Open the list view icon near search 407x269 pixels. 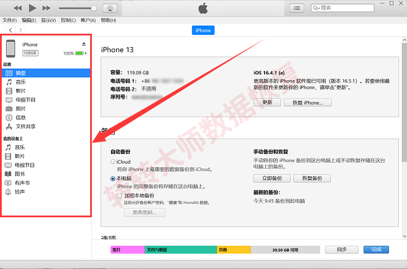click(x=297, y=8)
